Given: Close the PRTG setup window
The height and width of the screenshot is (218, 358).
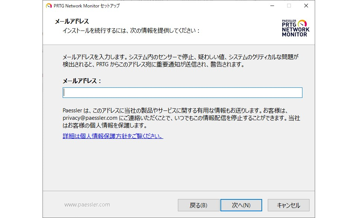Looking at the screenshot, I should pyautogui.click(x=306, y=6).
